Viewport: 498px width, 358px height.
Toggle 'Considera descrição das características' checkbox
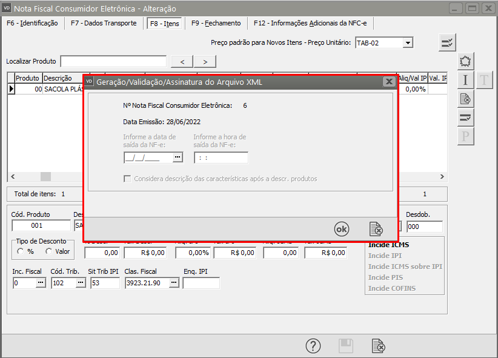click(127, 179)
